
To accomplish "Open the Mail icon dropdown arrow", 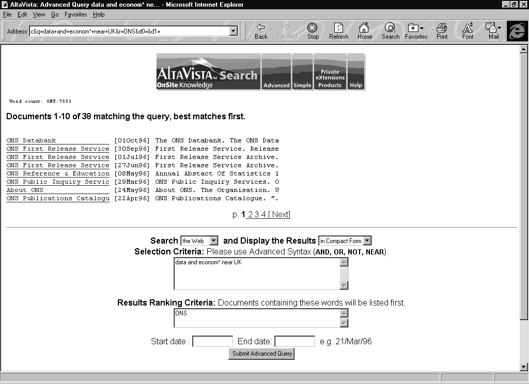I will (x=499, y=28).
